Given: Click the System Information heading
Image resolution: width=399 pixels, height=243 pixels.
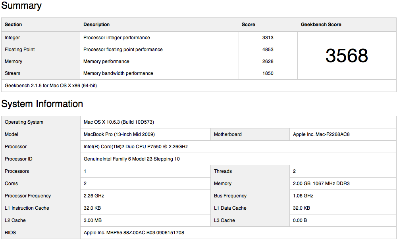Looking at the screenshot, I should click(42, 104).
